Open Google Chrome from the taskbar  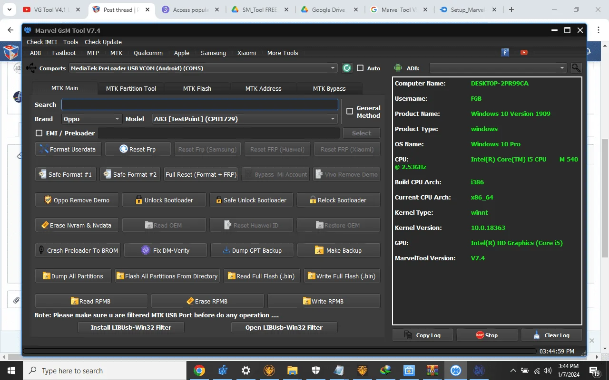pos(199,370)
